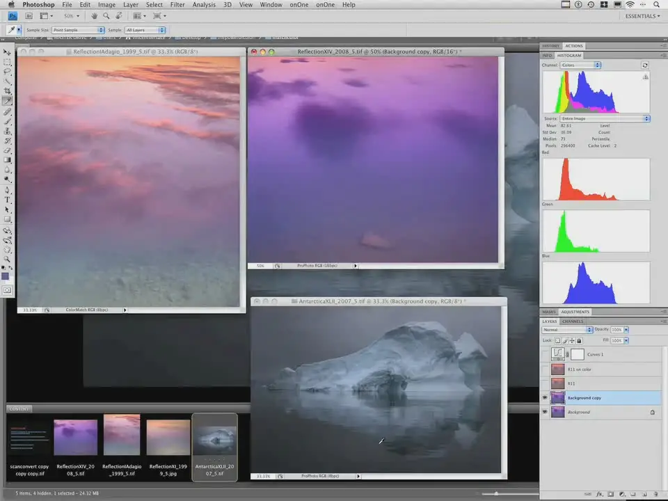The image size is (668, 501).
Task: Select the Hand tool in the toolbox
Action: coord(7,249)
